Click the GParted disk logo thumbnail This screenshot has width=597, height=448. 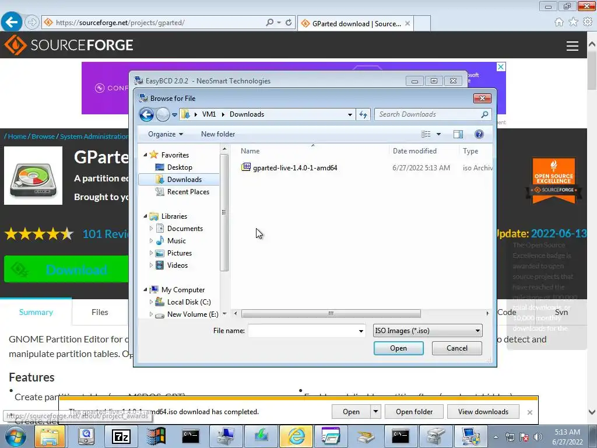click(x=33, y=176)
